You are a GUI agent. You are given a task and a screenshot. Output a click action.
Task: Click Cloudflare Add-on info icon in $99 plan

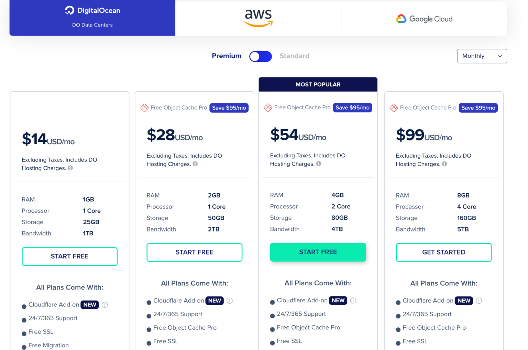coord(479,301)
